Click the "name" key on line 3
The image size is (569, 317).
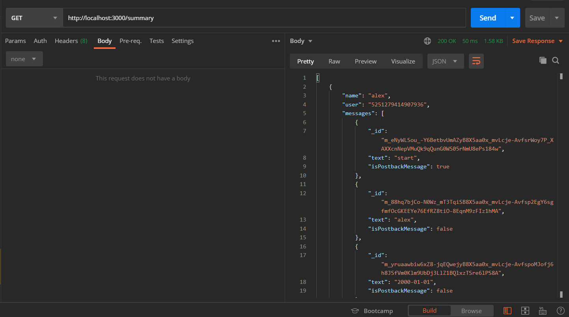(352, 95)
